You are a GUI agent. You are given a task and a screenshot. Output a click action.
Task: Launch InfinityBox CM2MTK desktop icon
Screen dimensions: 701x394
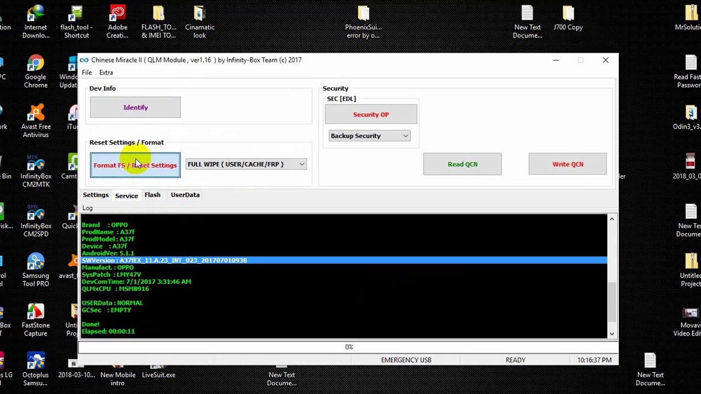[36, 171]
